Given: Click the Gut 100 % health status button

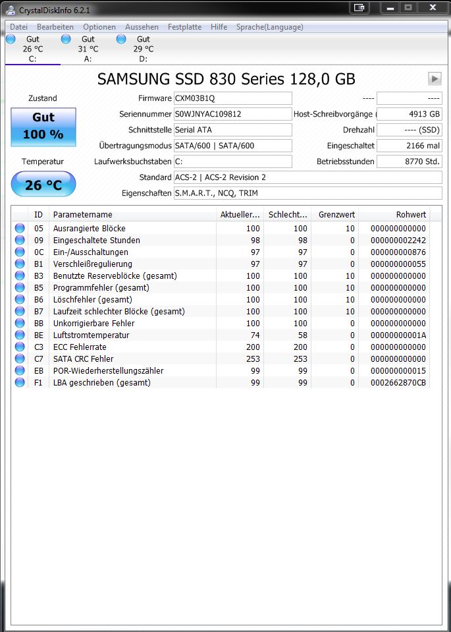Looking at the screenshot, I should click(x=43, y=127).
